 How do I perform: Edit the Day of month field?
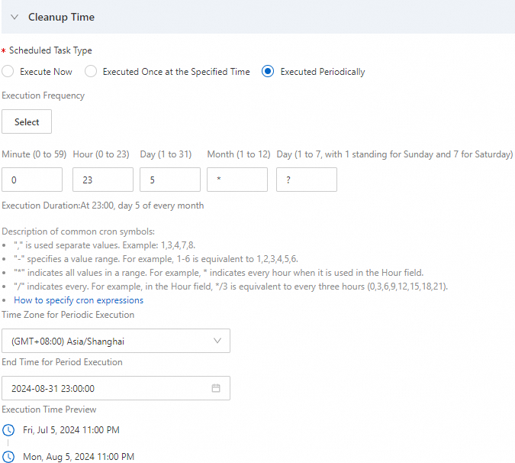[170, 180]
